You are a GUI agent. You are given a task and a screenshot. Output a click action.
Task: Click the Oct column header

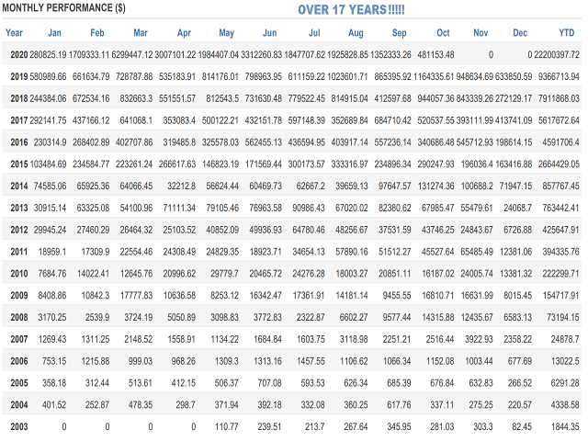pyautogui.click(x=443, y=33)
